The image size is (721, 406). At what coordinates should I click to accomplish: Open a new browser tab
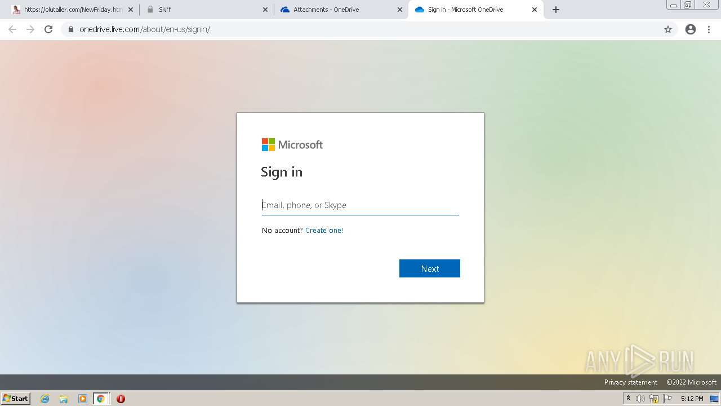(x=555, y=10)
